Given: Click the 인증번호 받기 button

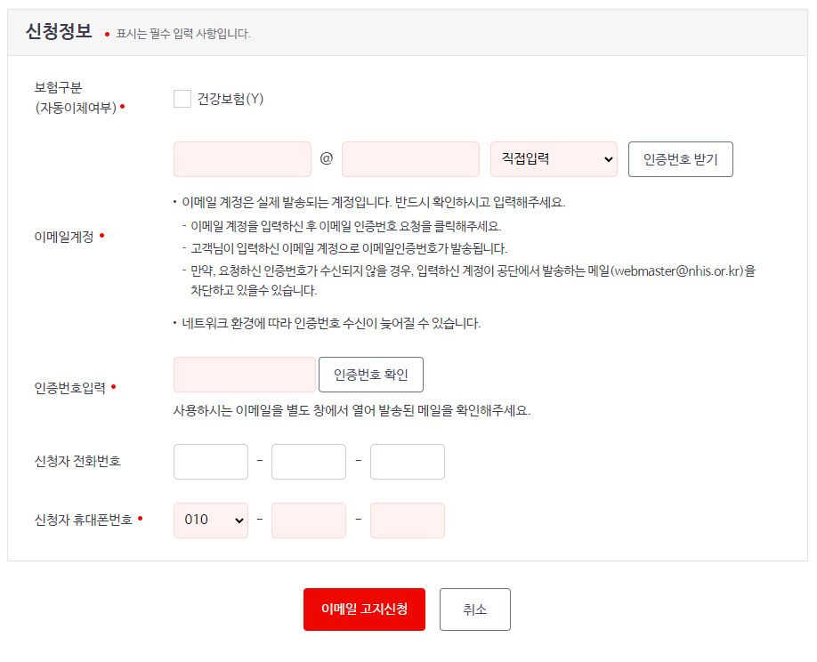Looking at the screenshot, I should [680, 158].
